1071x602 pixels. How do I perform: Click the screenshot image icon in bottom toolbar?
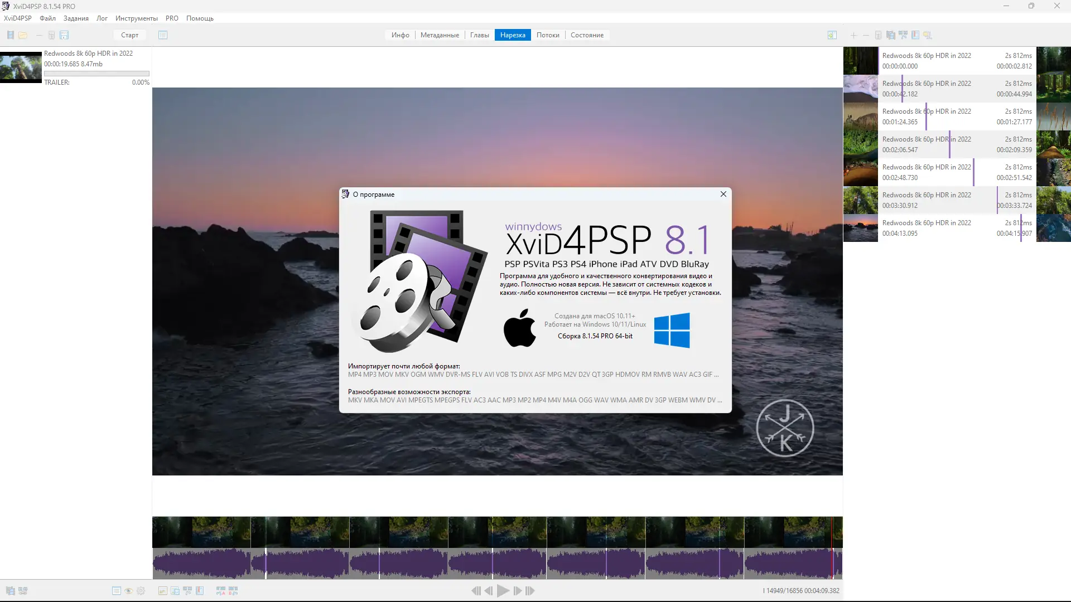point(162,591)
